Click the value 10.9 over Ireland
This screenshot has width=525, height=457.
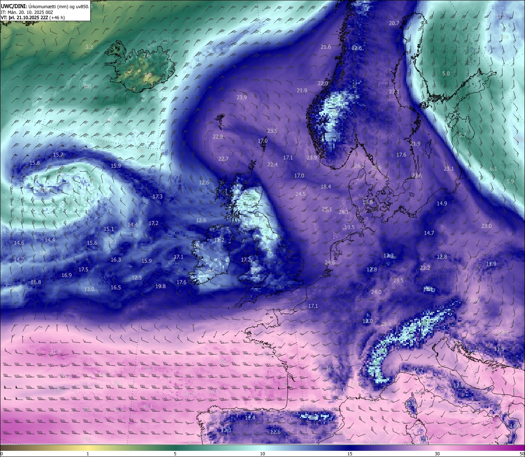198,246
